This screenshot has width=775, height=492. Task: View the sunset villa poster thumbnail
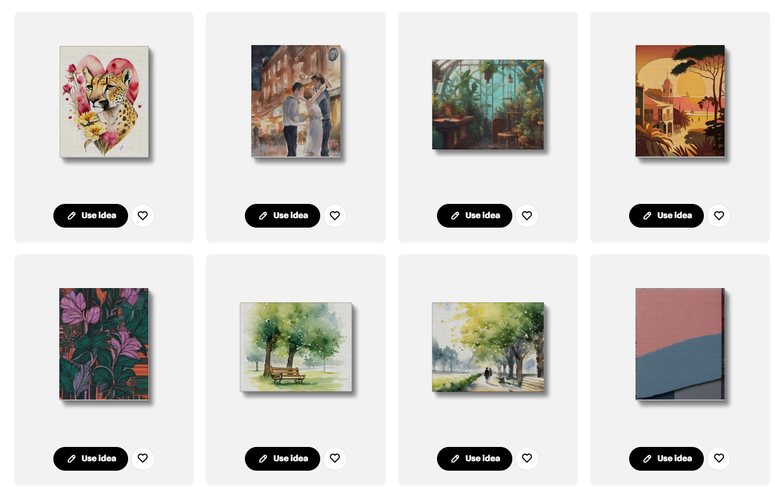click(680, 101)
